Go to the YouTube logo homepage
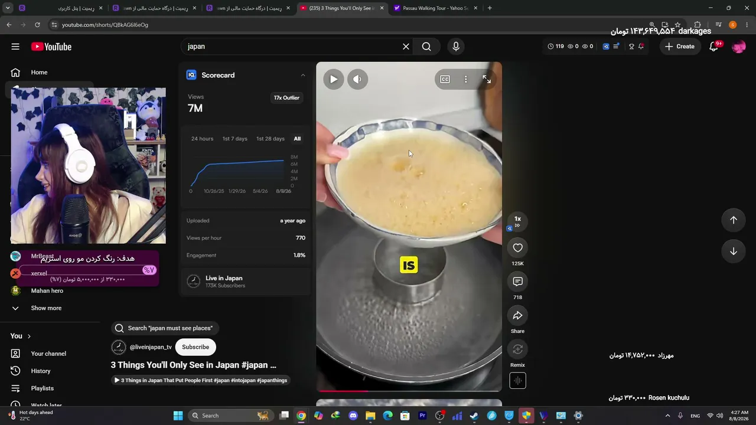The image size is (756, 425). (51, 47)
